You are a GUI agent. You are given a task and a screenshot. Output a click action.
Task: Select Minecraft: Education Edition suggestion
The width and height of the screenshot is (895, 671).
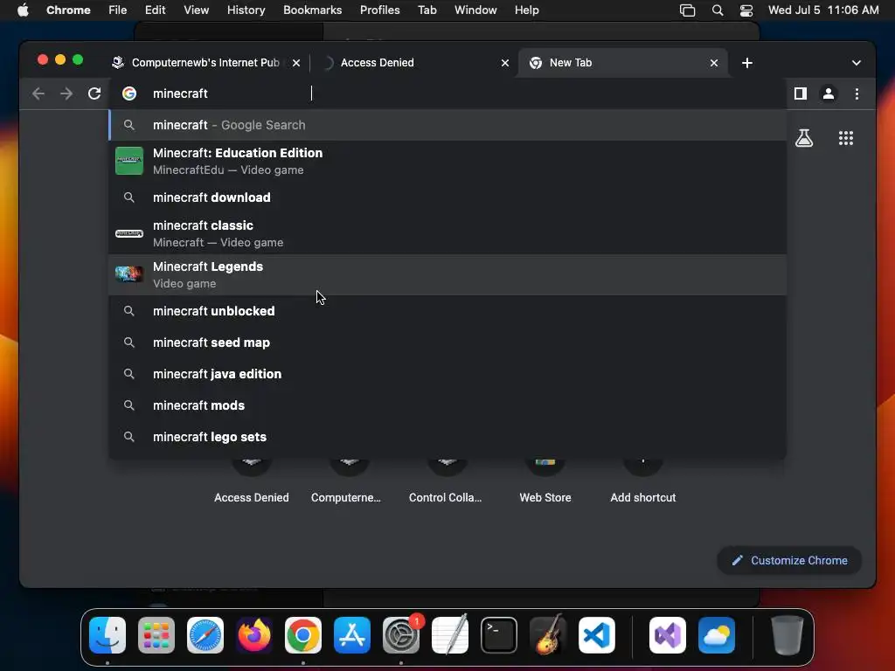[x=447, y=161]
